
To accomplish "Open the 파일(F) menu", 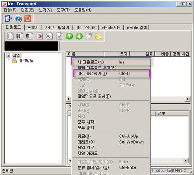I will tap(10, 10).
